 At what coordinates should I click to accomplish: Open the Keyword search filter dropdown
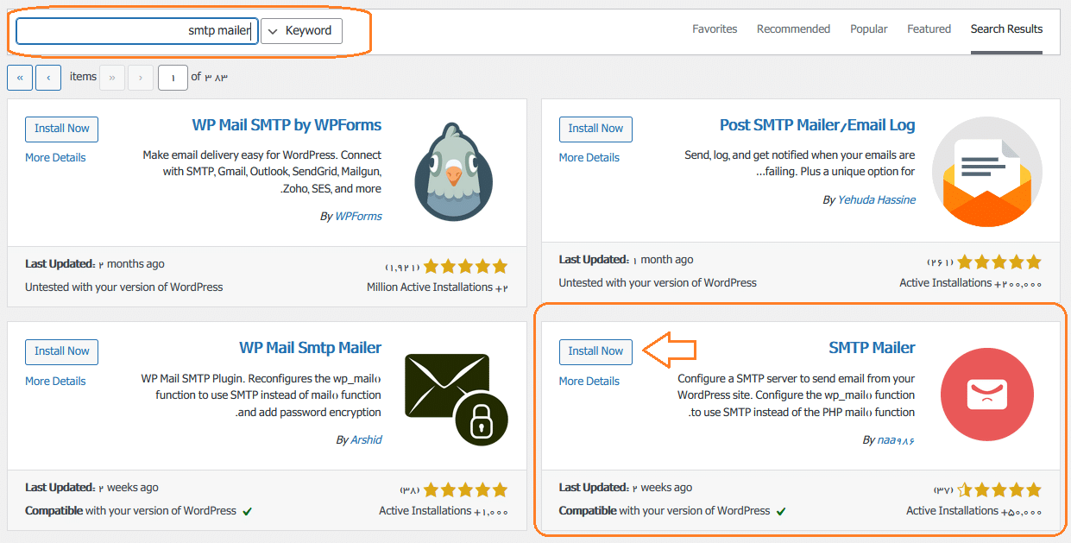(x=300, y=30)
